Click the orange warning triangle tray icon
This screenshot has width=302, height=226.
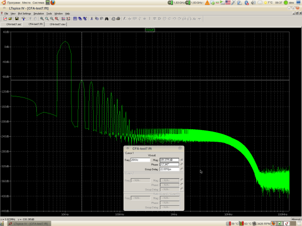pyautogui.click(x=207, y=3)
